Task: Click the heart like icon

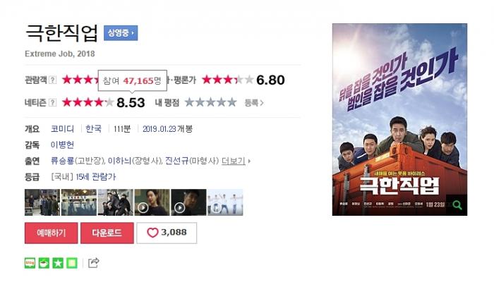Action: click(x=152, y=233)
